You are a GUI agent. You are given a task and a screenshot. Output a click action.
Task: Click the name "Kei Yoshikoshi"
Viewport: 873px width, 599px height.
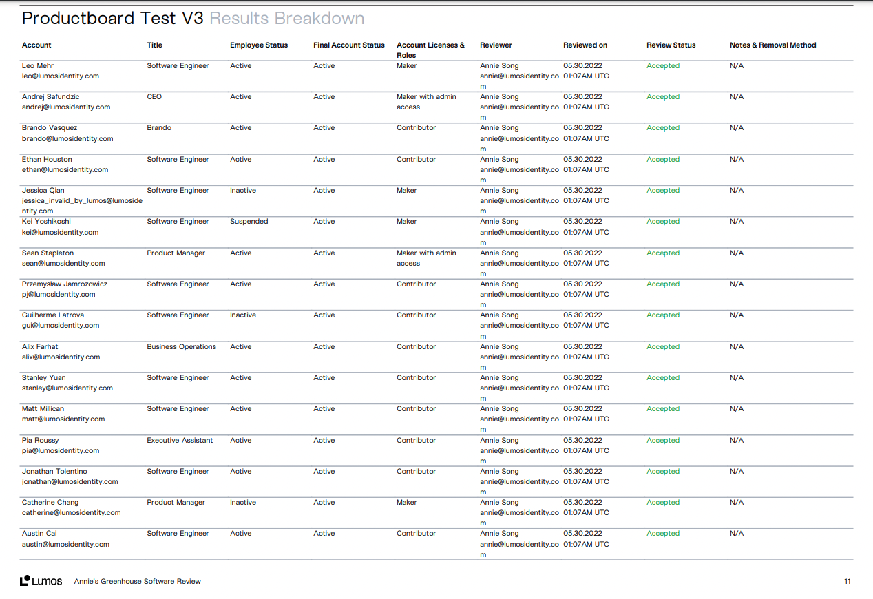coord(46,222)
